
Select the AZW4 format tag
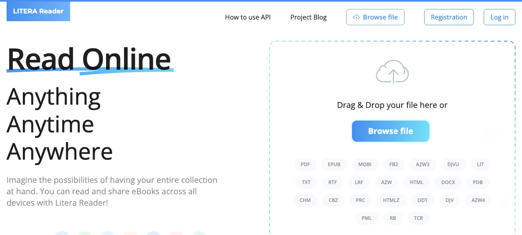click(x=478, y=200)
